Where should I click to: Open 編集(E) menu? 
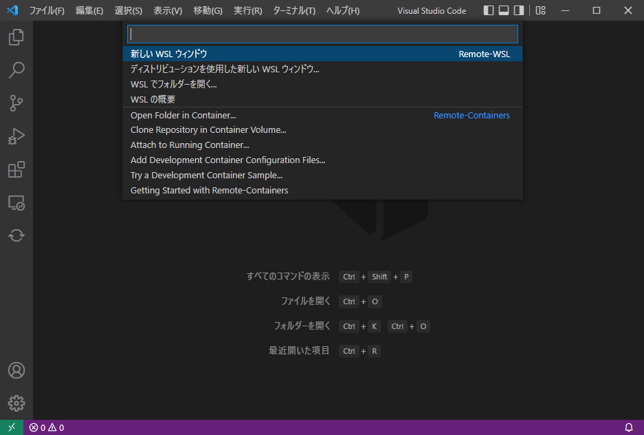[x=89, y=11]
